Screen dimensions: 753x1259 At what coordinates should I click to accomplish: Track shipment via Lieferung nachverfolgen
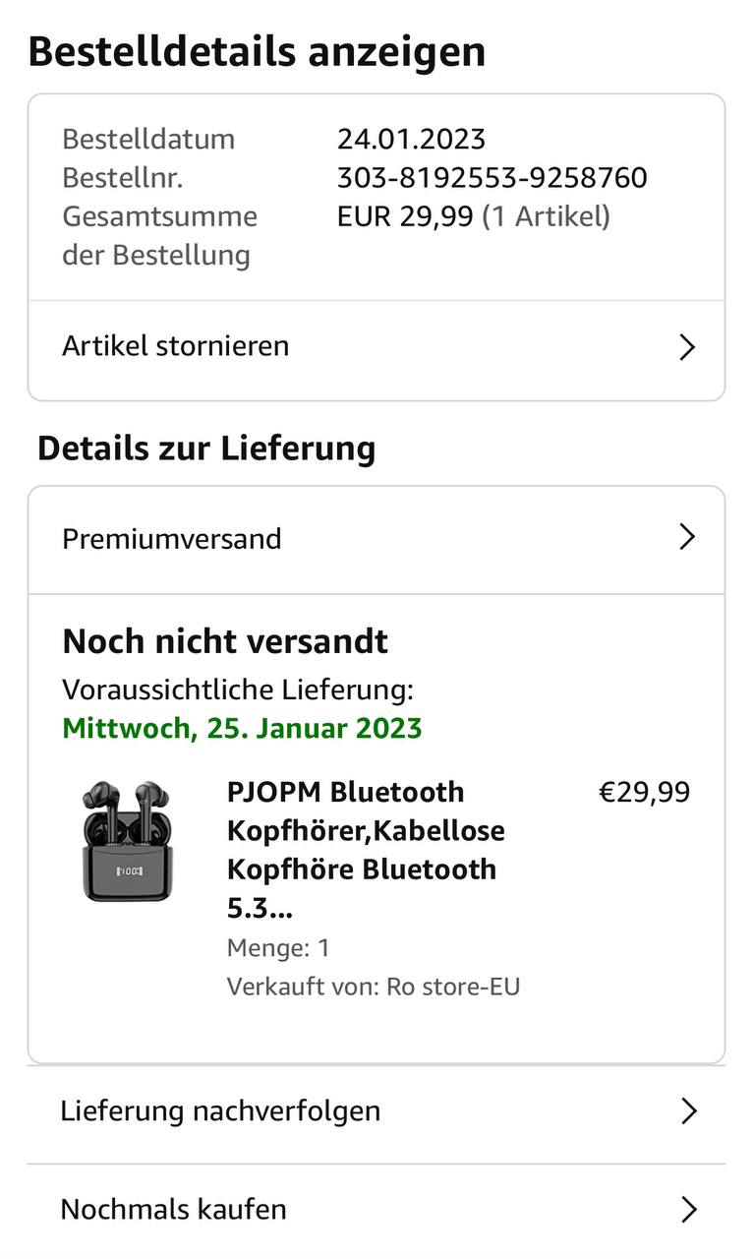coord(220,1111)
